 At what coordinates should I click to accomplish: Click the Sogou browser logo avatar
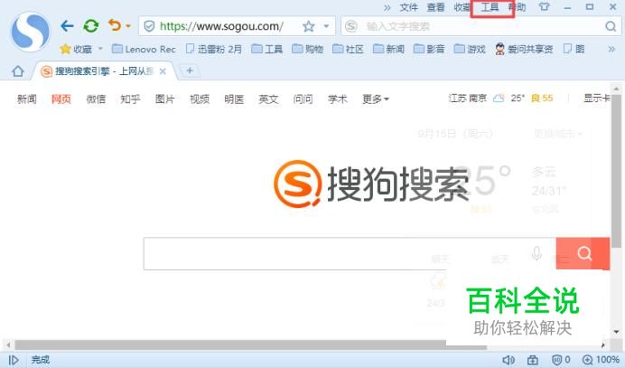pyautogui.click(x=31, y=32)
